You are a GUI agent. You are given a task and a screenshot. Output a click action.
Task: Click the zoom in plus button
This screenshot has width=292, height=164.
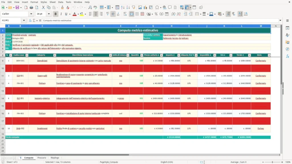[282, 162]
